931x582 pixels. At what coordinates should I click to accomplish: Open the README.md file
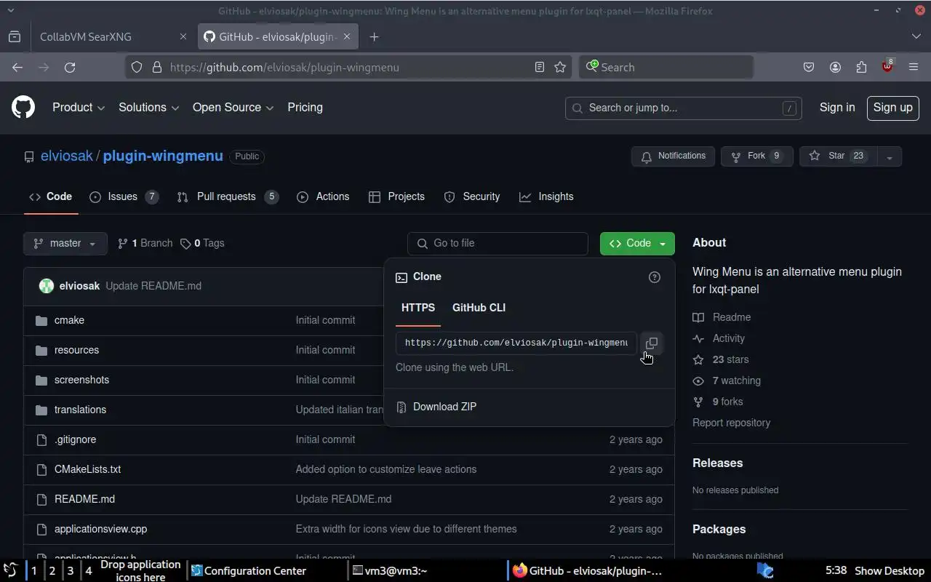84,499
